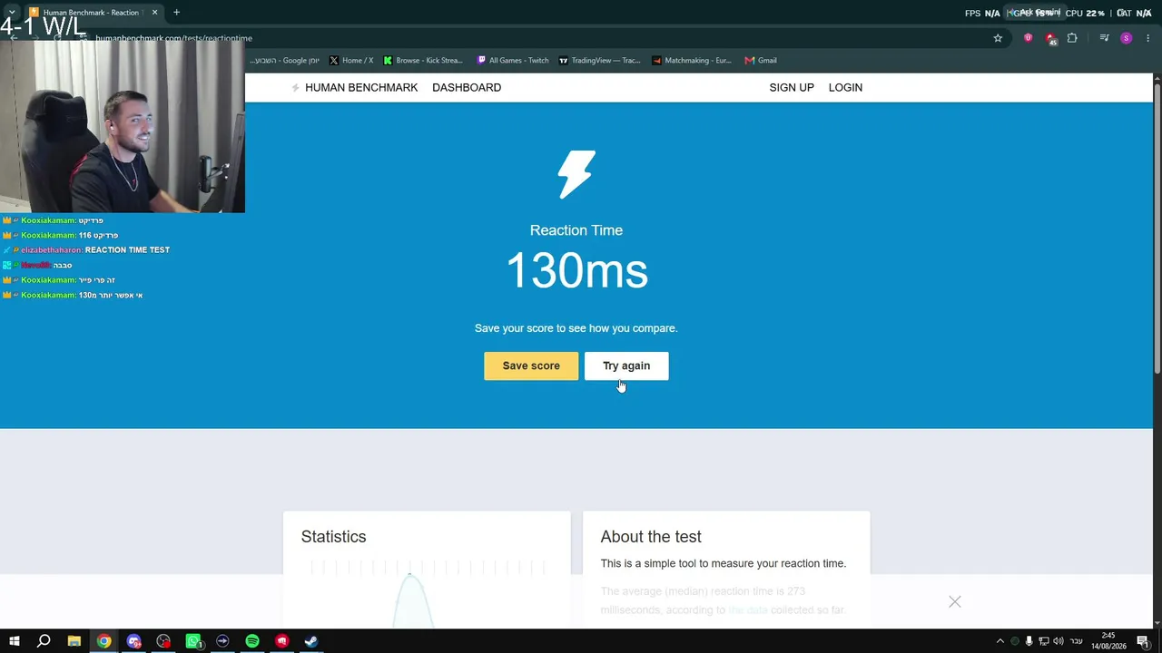Open the arrow-circle app on the taskbar
1162x653 pixels.
tap(222, 641)
